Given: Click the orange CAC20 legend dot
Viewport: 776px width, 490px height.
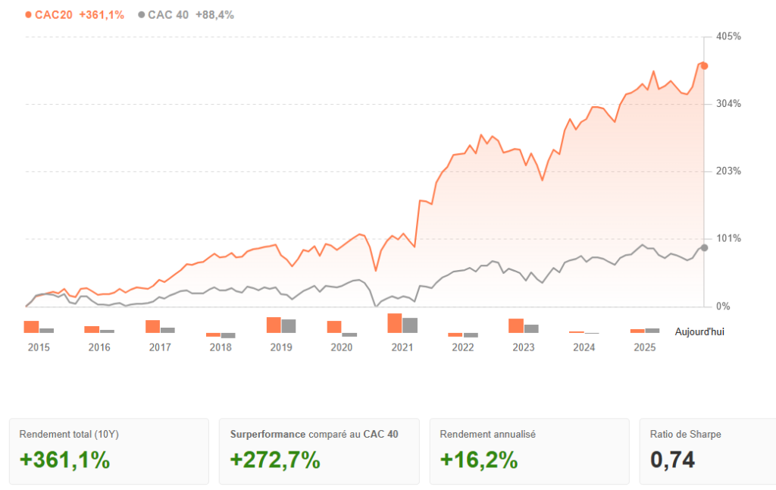Looking at the screenshot, I should tap(28, 14).
